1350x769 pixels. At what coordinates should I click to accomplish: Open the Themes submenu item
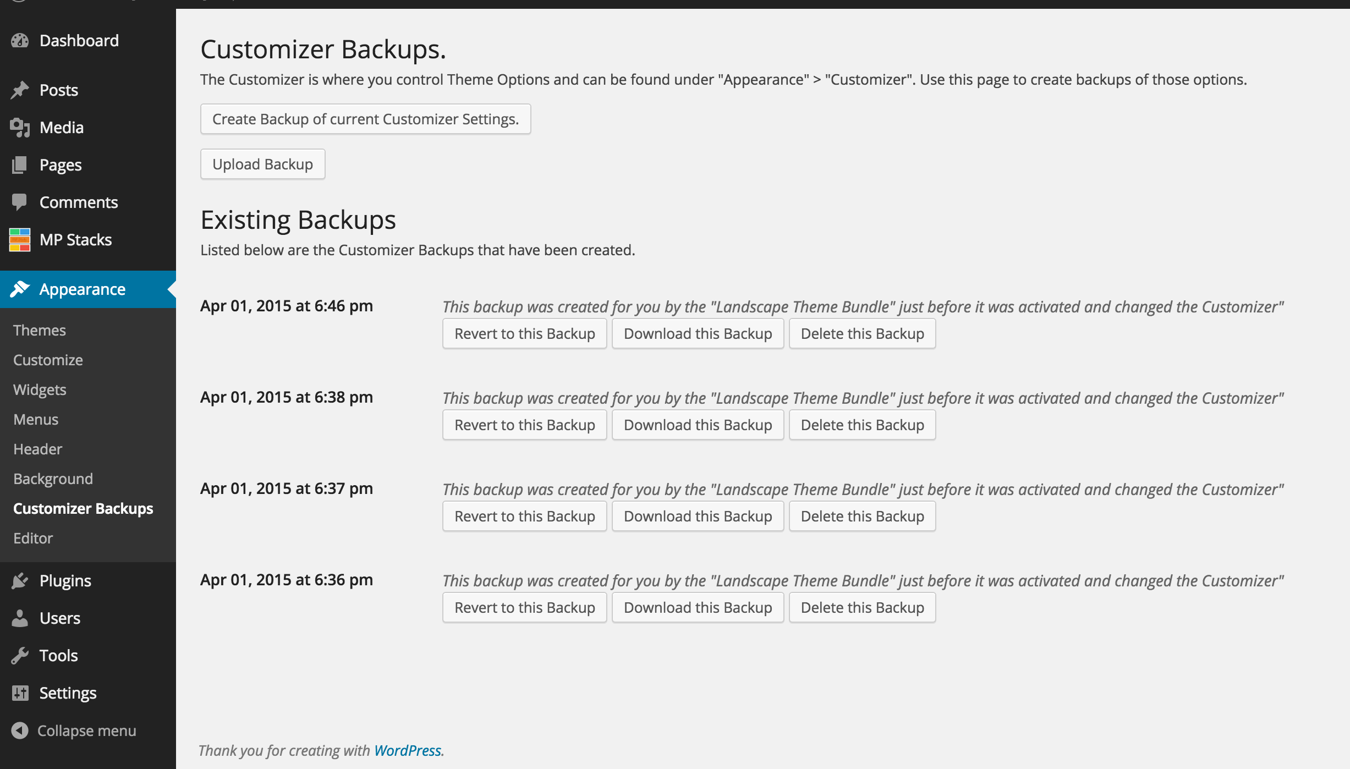(40, 330)
